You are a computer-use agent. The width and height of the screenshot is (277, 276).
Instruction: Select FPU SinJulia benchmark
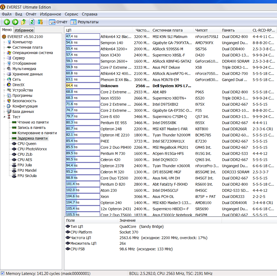coord(27,176)
